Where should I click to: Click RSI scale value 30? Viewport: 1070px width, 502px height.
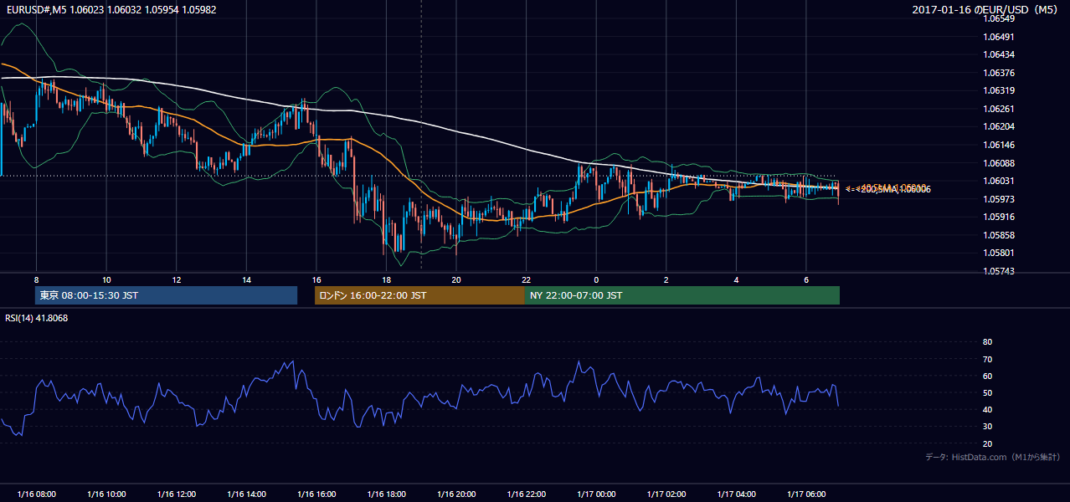(x=987, y=427)
